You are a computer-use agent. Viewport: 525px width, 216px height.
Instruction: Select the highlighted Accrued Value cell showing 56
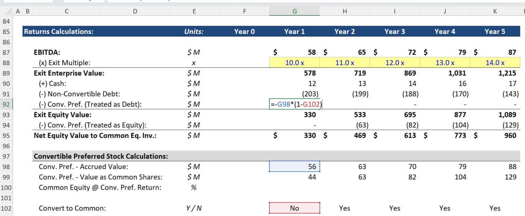click(294, 167)
